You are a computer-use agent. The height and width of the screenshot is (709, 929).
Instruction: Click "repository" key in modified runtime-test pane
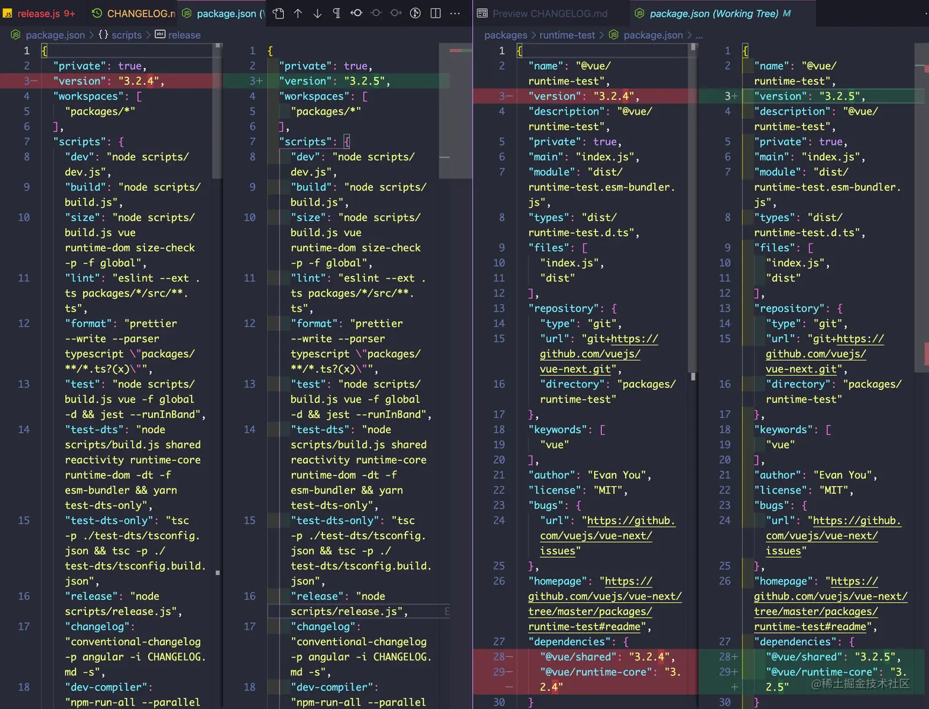790,308
